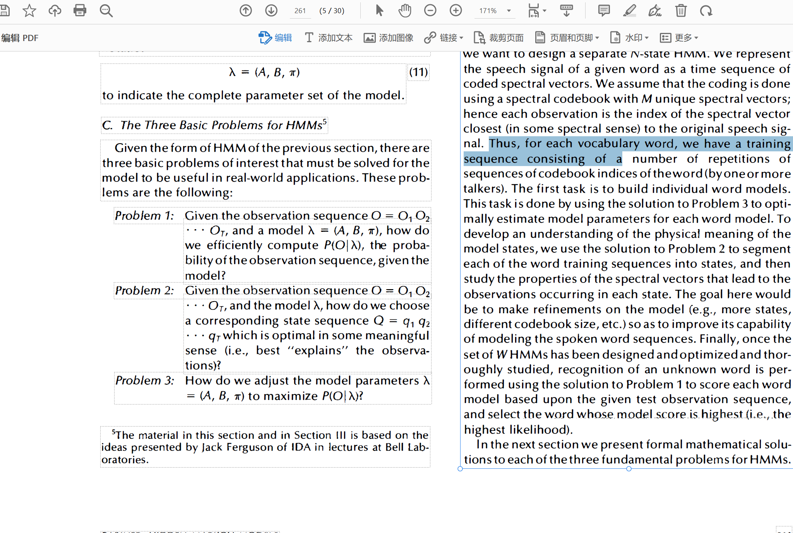This screenshot has width=793, height=533.
Task: Select the highlighter pen tool
Action: click(x=629, y=10)
